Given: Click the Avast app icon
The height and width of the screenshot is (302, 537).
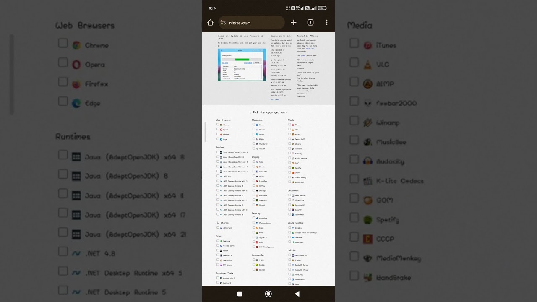Looking at the screenshot, I should (257, 228).
